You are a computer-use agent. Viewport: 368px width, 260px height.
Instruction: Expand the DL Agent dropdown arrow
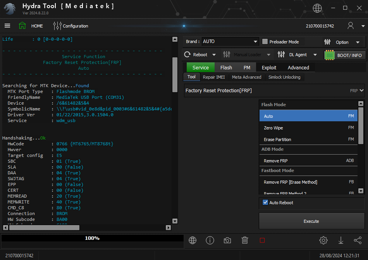[x=315, y=55]
